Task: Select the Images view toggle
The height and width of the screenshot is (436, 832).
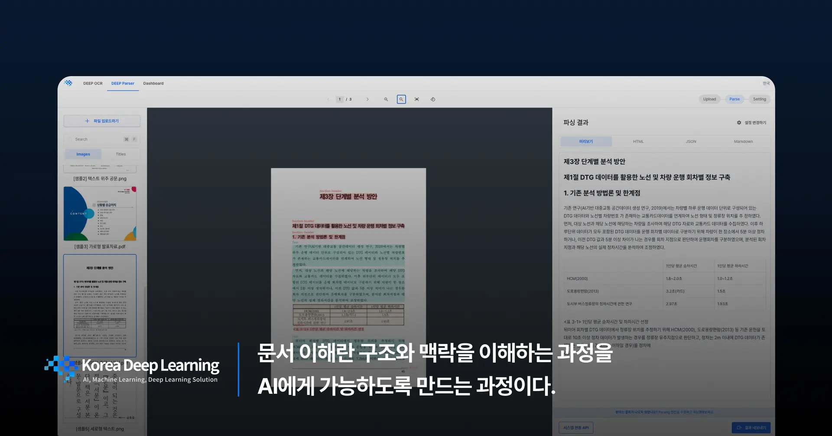Action: click(83, 154)
